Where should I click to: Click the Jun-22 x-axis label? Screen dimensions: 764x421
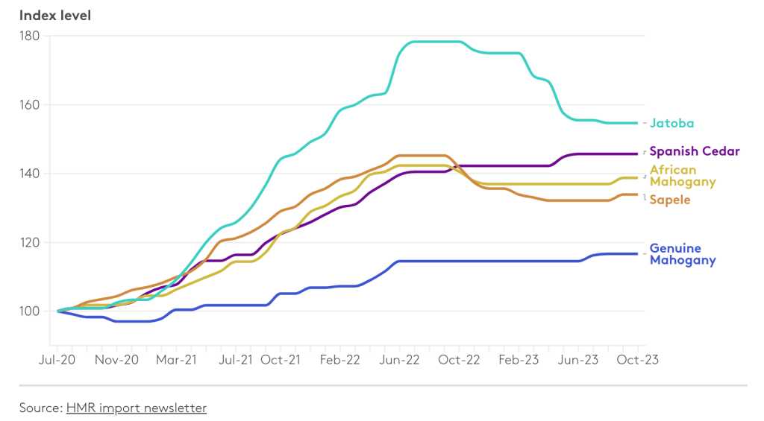(399, 359)
